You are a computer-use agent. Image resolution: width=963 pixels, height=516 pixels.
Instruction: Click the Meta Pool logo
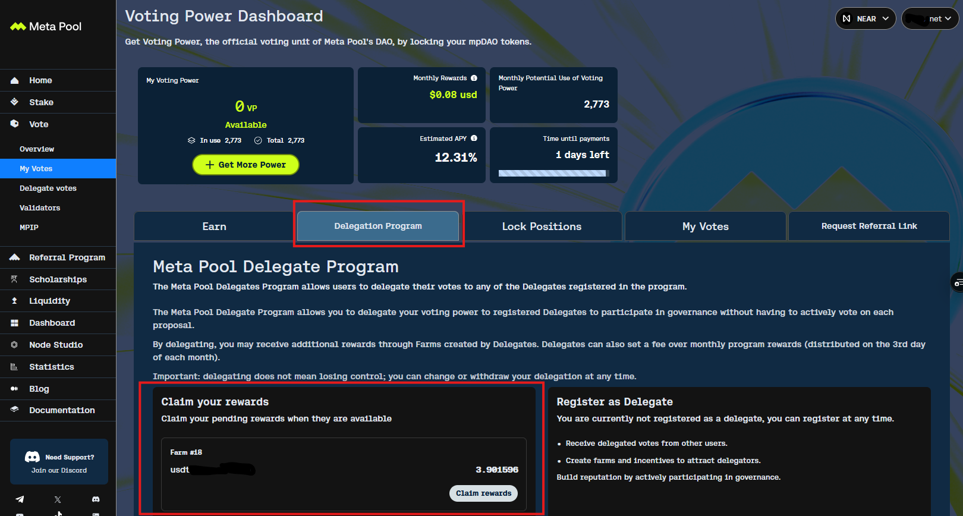pos(46,27)
